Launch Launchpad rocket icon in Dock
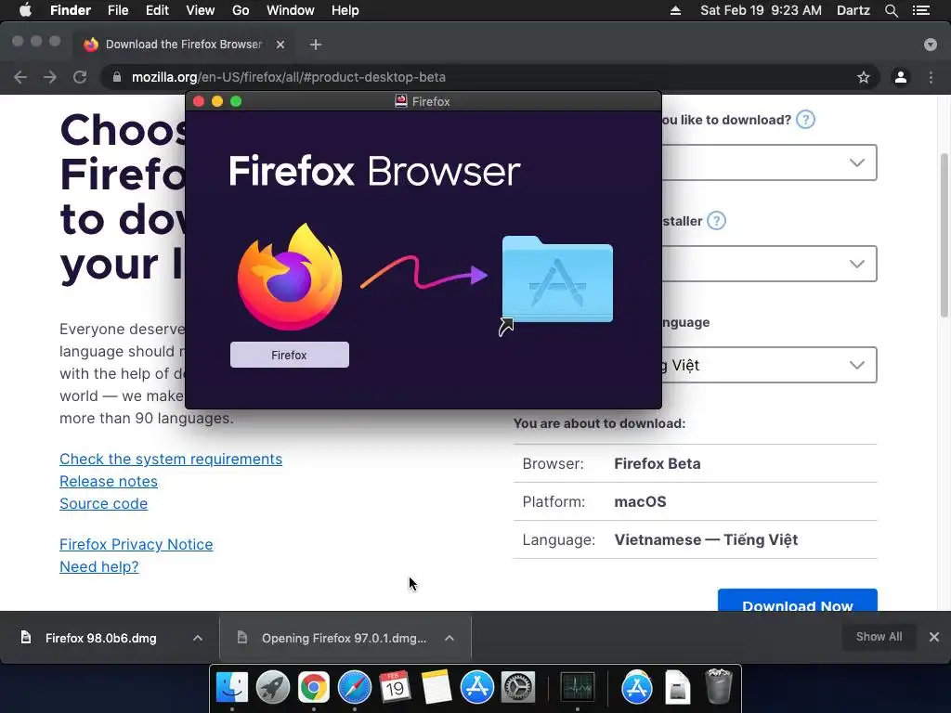Image resolution: width=951 pixels, height=713 pixels. 273,688
